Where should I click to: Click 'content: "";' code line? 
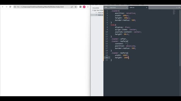(122, 44)
